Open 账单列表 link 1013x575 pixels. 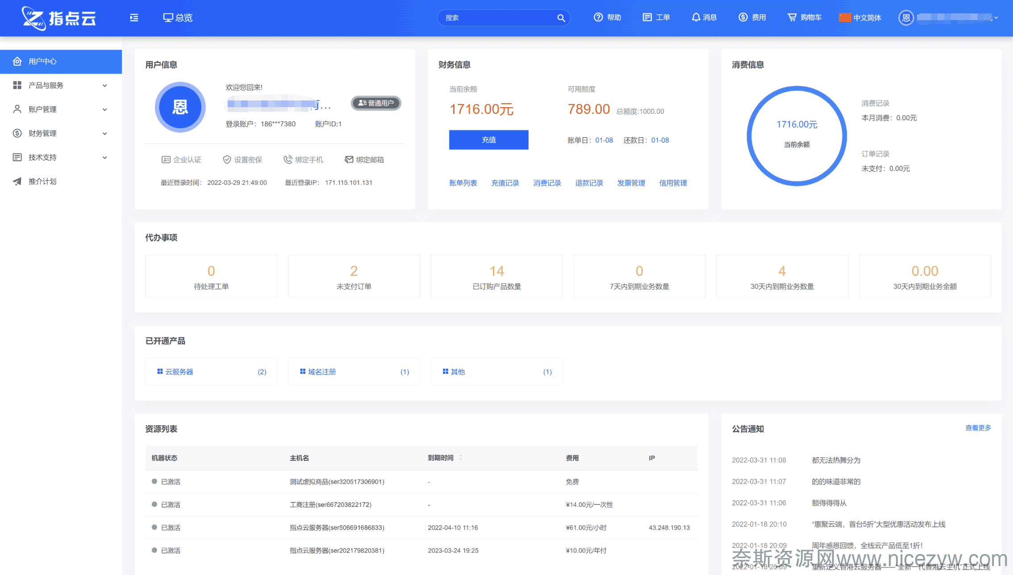463,183
